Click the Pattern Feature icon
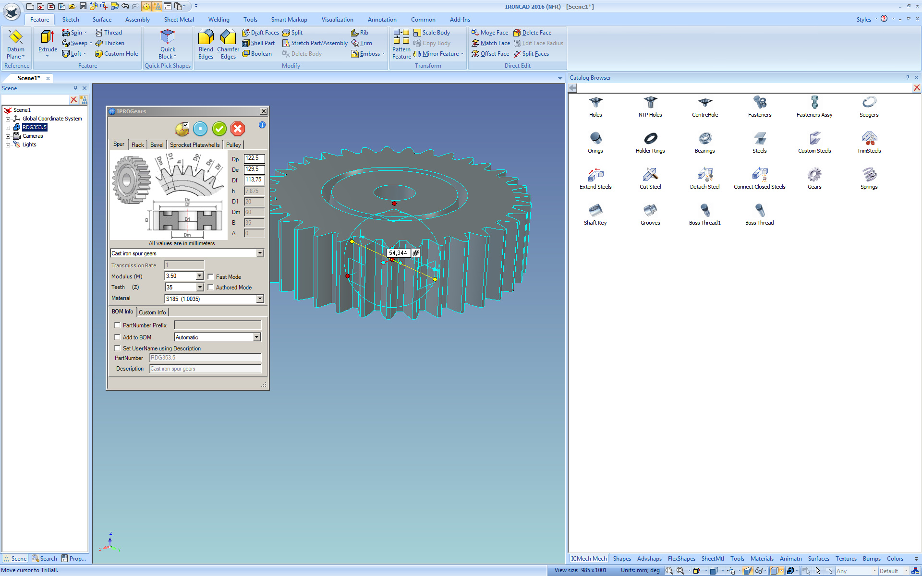922x576 pixels. (x=401, y=37)
